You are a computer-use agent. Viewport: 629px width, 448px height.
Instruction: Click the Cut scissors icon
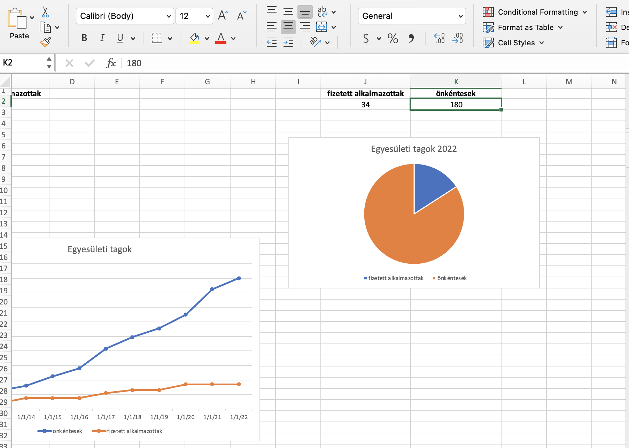(x=45, y=12)
